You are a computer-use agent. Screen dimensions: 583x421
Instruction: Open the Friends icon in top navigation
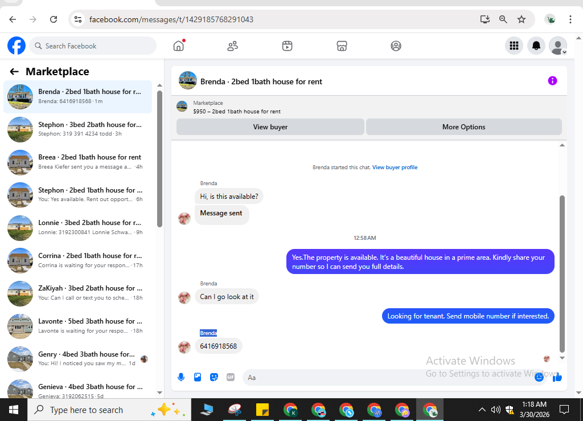pyautogui.click(x=233, y=46)
